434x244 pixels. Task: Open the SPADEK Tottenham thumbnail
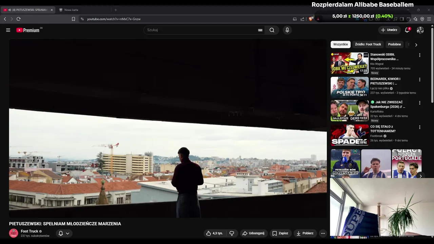click(x=350, y=135)
